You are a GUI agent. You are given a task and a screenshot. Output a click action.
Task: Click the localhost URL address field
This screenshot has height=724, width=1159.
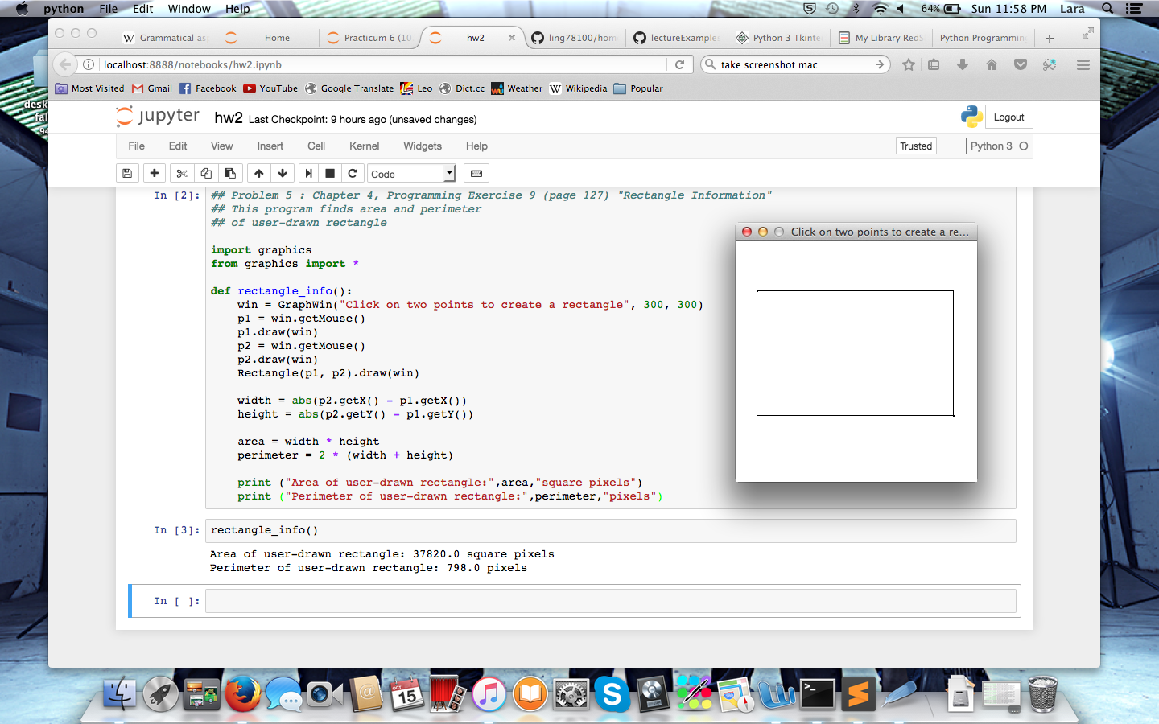tap(382, 64)
